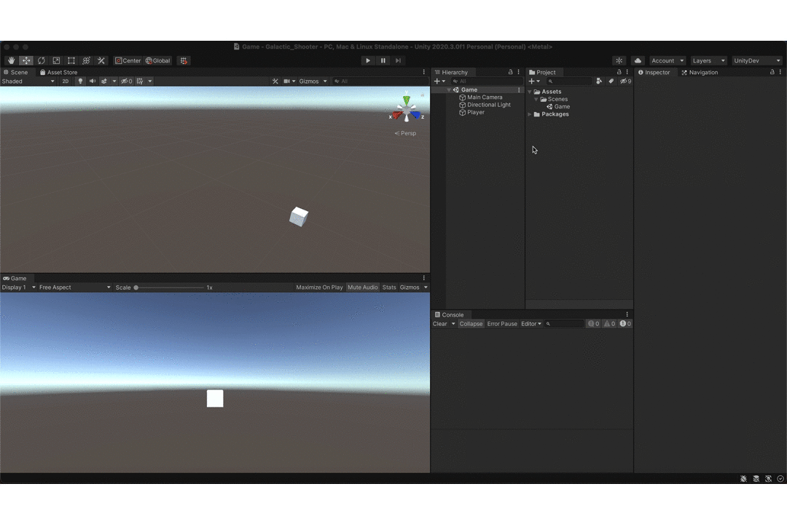
Task: Click the game view Scale slider
Action: [x=169, y=287]
